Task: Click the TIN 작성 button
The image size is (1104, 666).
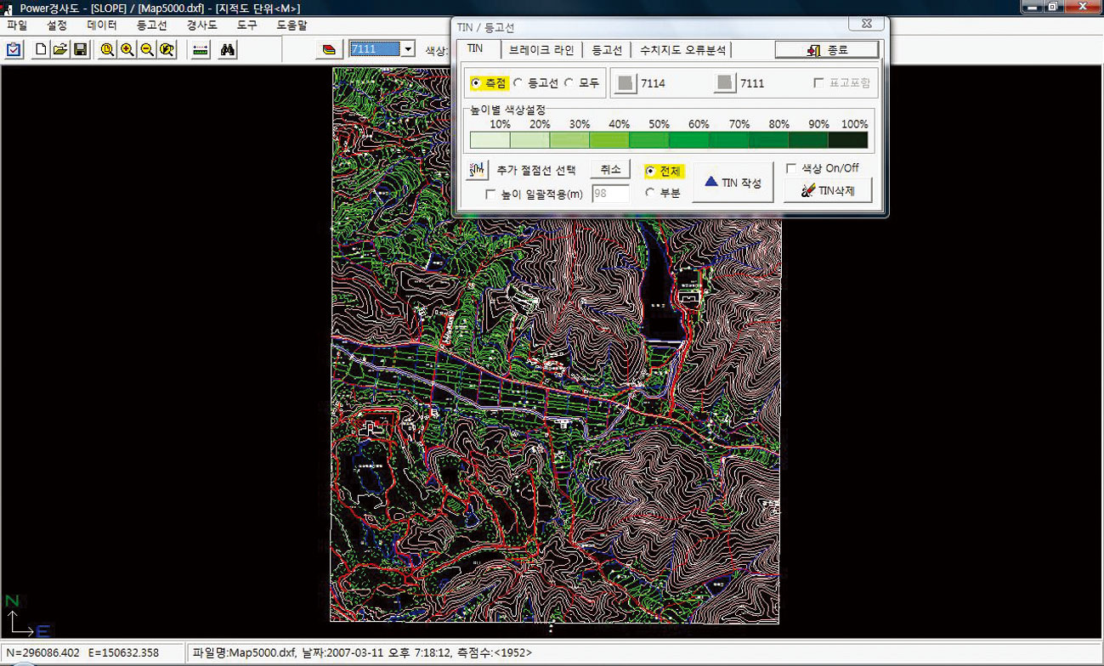Action: (x=733, y=183)
